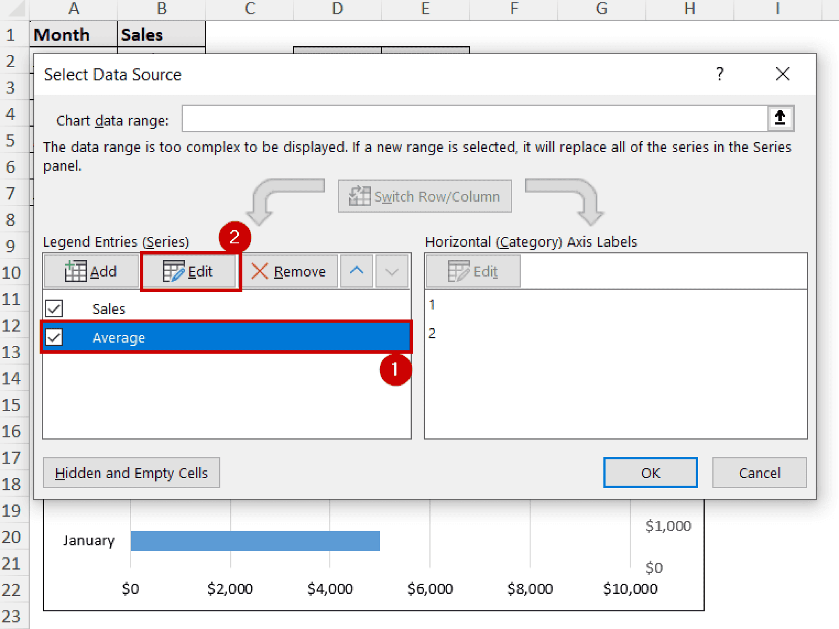Open the Hidden and Empty Cells settings

[x=132, y=473]
